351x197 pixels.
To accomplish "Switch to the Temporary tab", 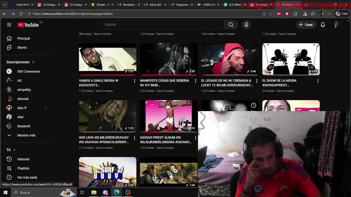I will click(182, 5).
